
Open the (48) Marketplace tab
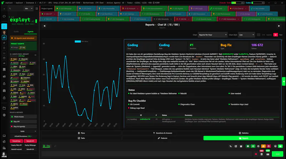point(229,19)
